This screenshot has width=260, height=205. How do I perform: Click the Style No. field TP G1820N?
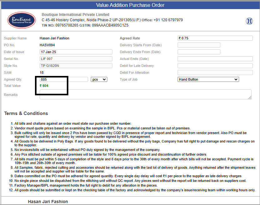(76, 66)
